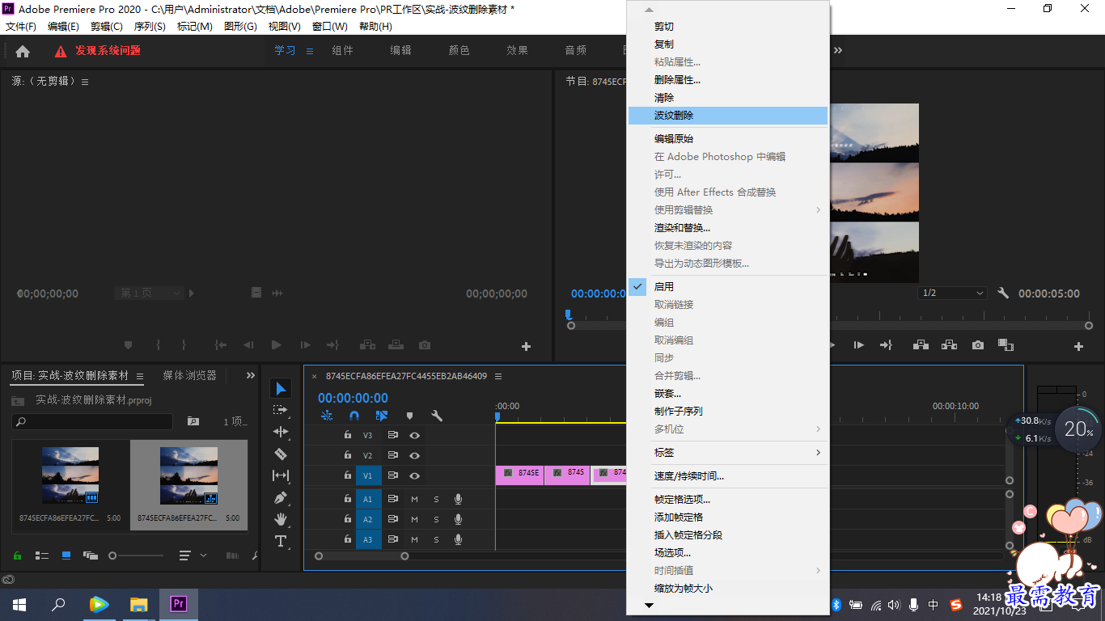Viewport: 1105px width, 621px height.
Task: Toggle snap magnet in timeline
Action: (x=354, y=416)
